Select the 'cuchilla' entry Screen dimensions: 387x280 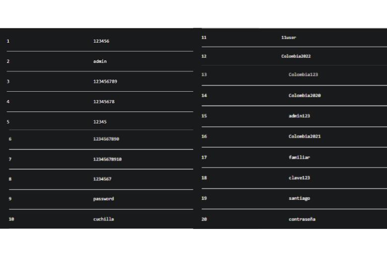[103, 219]
